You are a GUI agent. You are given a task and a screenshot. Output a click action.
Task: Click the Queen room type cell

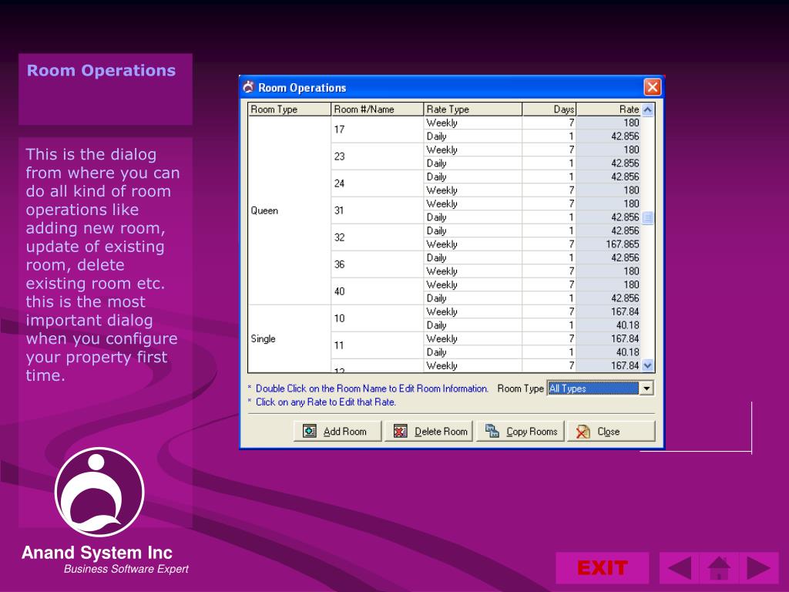[x=290, y=210]
